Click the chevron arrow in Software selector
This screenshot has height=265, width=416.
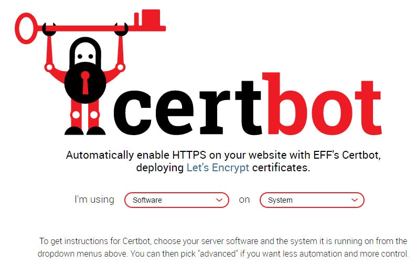tap(219, 200)
